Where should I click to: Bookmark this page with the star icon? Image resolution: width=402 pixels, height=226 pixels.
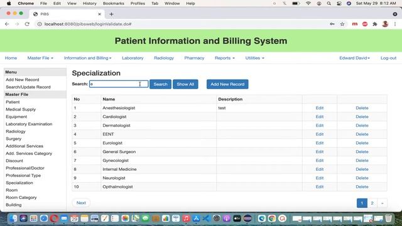click(342, 24)
